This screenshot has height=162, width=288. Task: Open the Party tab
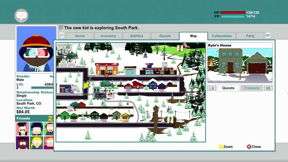coord(250,36)
